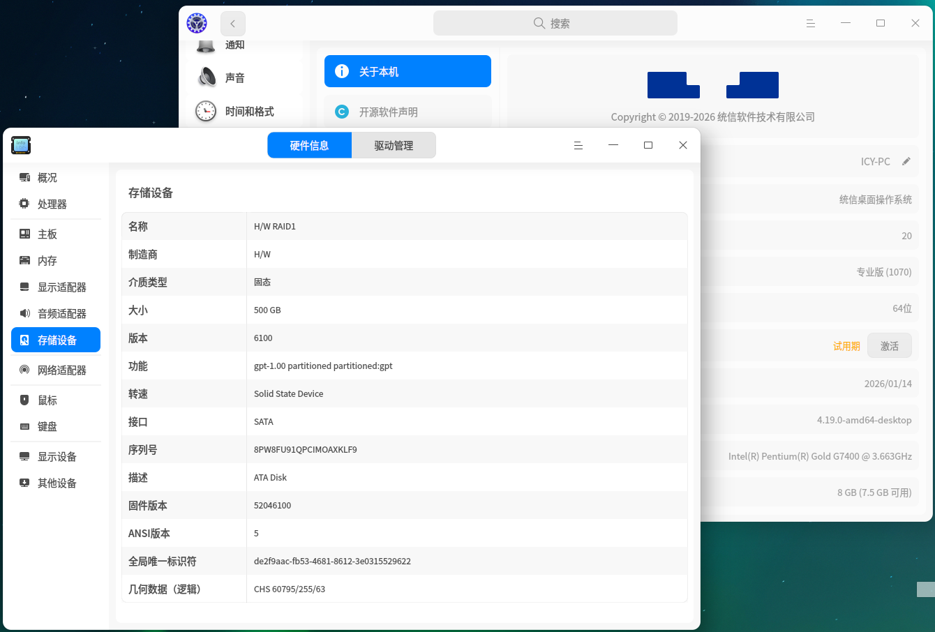Screen dimensions: 935x632
Task: Click 试用期 trial period label
Action: pos(846,346)
